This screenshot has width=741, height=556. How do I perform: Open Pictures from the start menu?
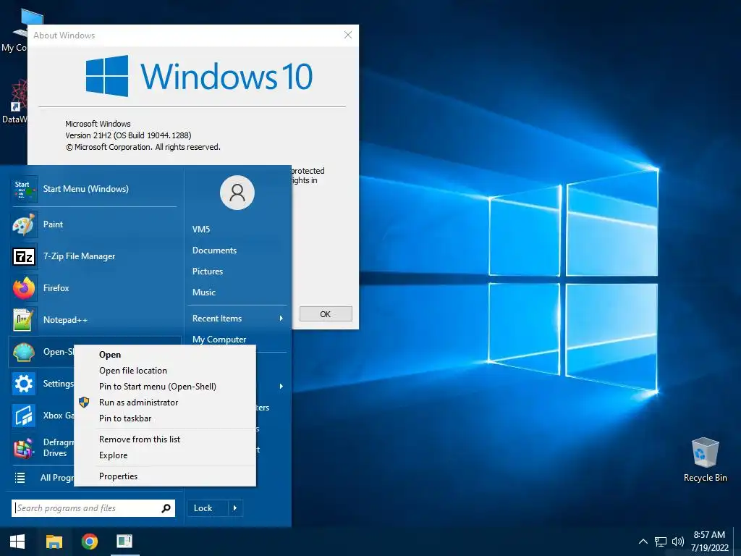(x=208, y=271)
